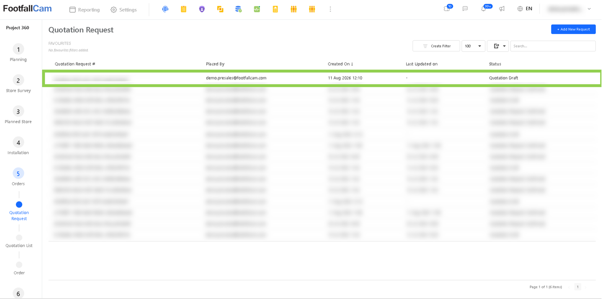Click the ticket icon with badge 10
604x299 pixels.
tap(447, 9)
